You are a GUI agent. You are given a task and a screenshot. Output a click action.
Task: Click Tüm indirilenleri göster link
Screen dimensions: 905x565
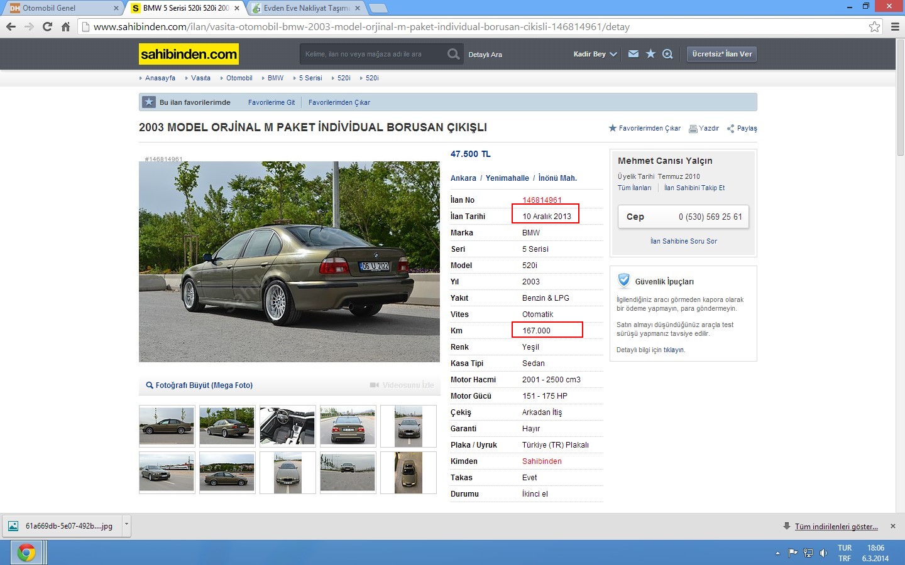click(836, 527)
